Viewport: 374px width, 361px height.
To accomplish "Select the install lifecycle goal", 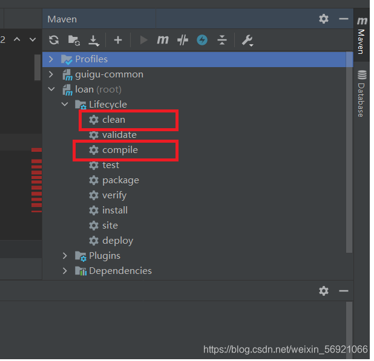I will coord(115,210).
